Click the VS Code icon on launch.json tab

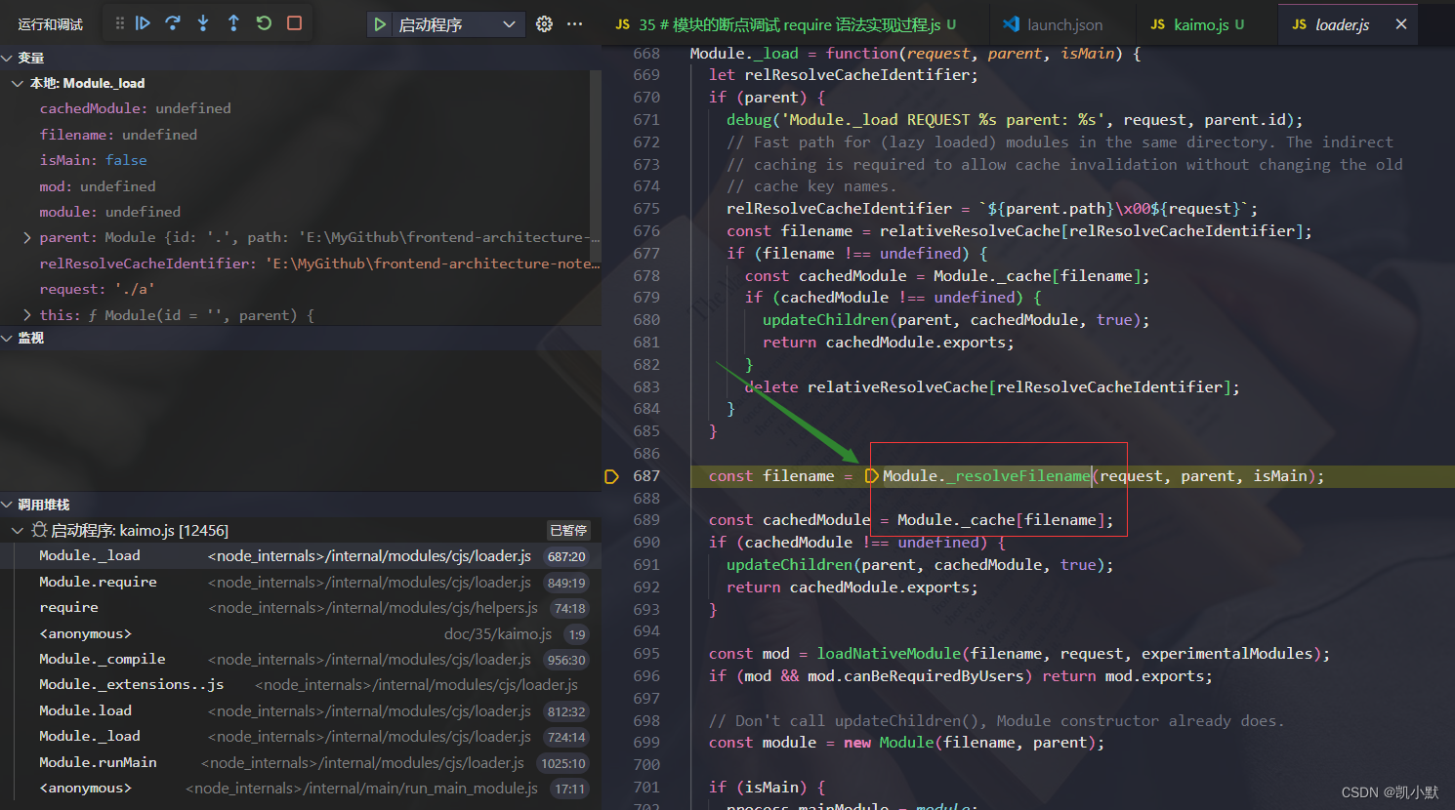click(x=1011, y=24)
